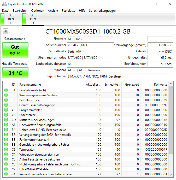
Task: Click status circle for Aktuell ausstehende Sektoren
Action: pos(6,159)
